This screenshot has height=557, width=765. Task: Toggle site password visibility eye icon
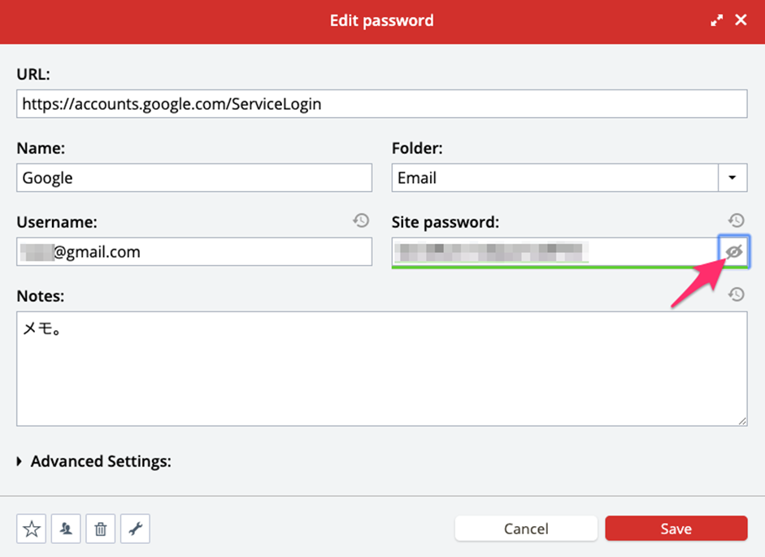pos(733,251)
